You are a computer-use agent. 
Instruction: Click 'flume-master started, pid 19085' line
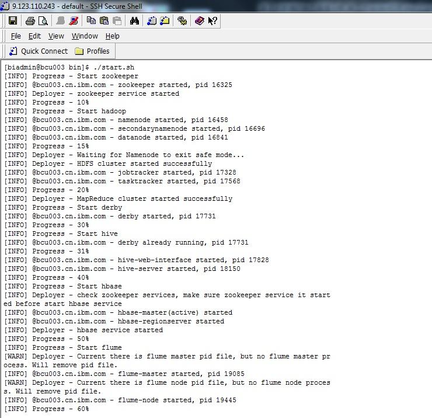tap(124, 374)
